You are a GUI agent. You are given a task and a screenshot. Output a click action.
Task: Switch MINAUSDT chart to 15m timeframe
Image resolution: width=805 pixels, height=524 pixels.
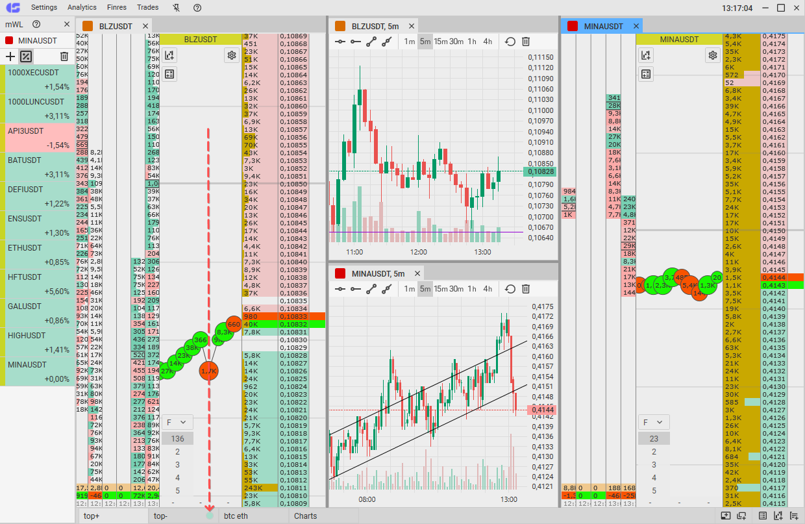click(441, 289)
